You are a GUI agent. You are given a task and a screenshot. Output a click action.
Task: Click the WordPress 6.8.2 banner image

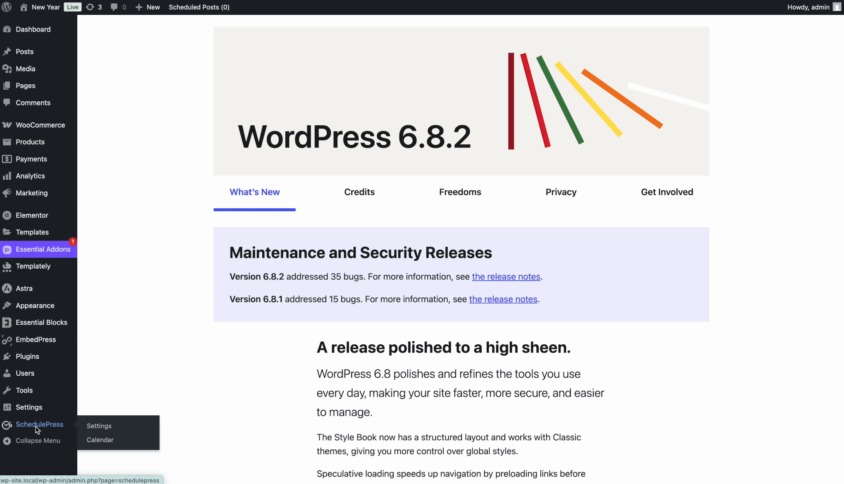[x=461, y=101]
